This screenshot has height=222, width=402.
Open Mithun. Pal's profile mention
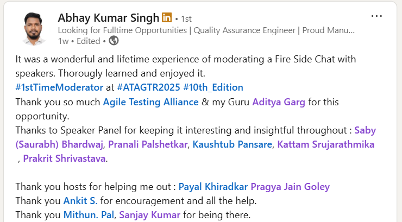click(89, 215)
